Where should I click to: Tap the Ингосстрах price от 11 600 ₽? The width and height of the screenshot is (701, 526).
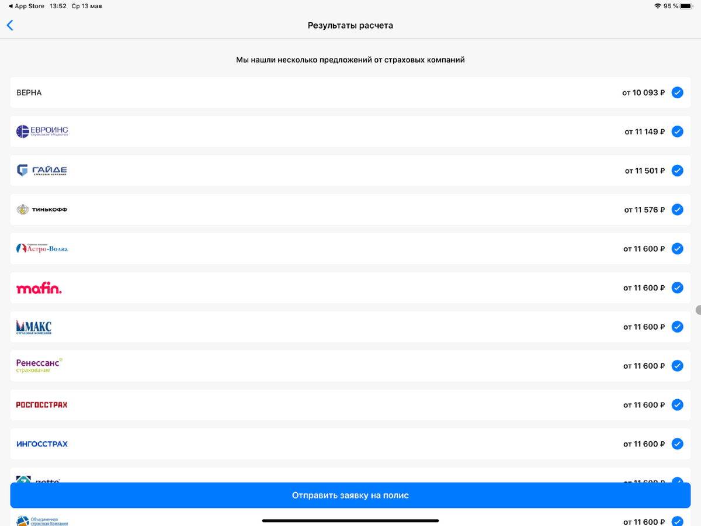pyautogui.click(x=644, y=444)
